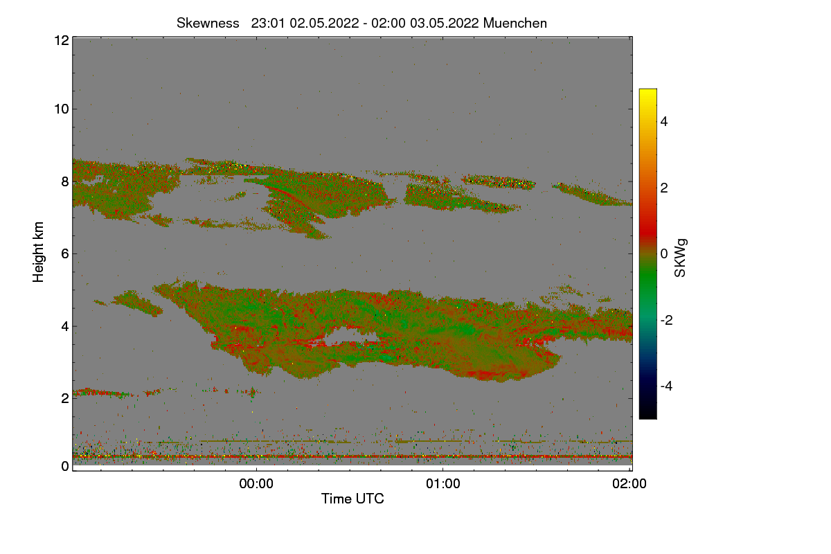Select the '00:00' time tick label

tap(256, 484)
